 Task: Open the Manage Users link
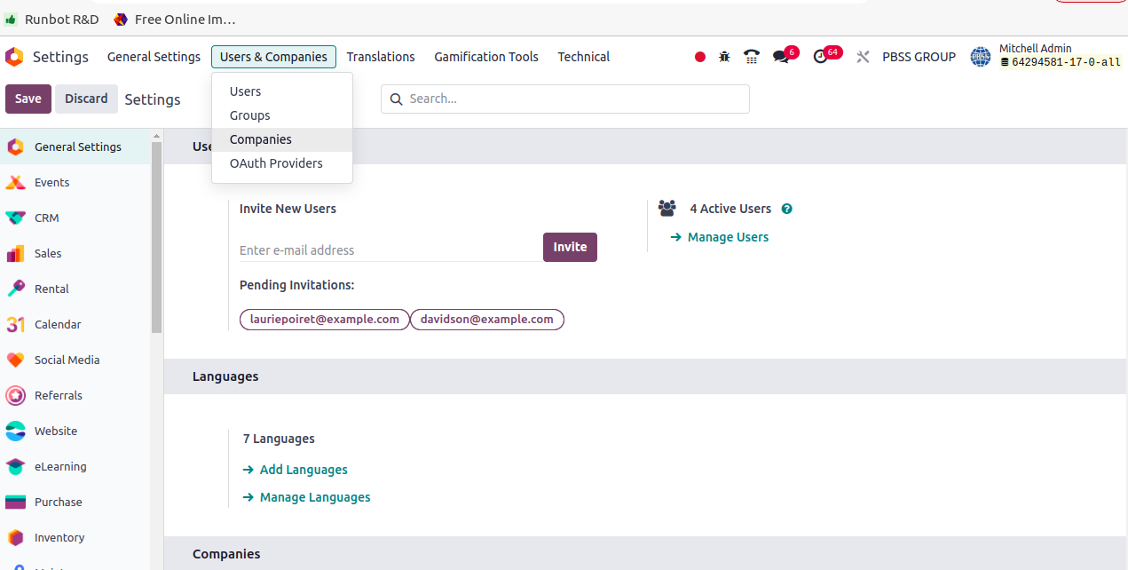[x=720, y=237]
